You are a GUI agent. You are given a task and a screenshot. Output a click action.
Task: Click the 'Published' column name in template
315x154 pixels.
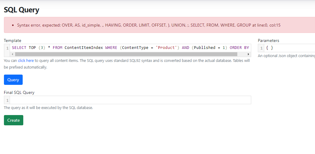click(x=205, y=48)
